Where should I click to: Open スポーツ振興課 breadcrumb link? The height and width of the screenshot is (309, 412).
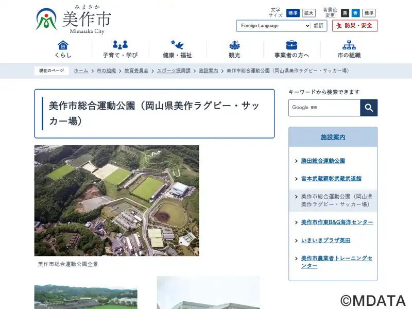[x=174, y=71]
